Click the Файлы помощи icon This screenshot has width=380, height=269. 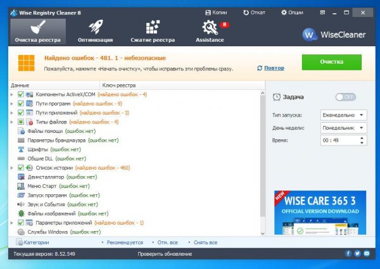21,131
